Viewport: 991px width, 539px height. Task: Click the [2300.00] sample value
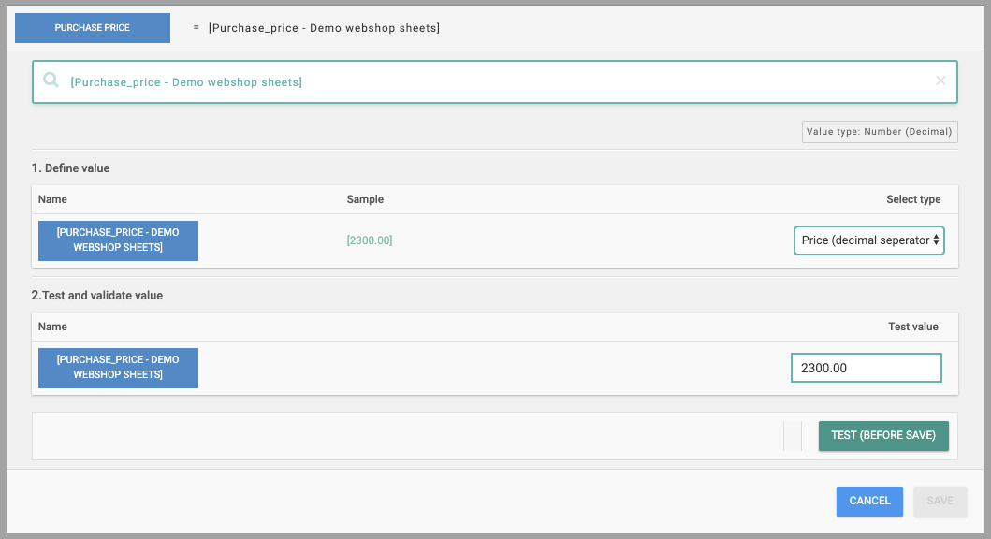[x=369, y=240]
